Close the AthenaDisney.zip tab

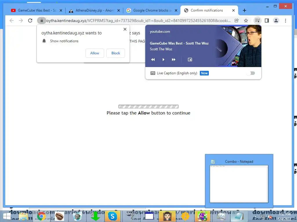119,11
